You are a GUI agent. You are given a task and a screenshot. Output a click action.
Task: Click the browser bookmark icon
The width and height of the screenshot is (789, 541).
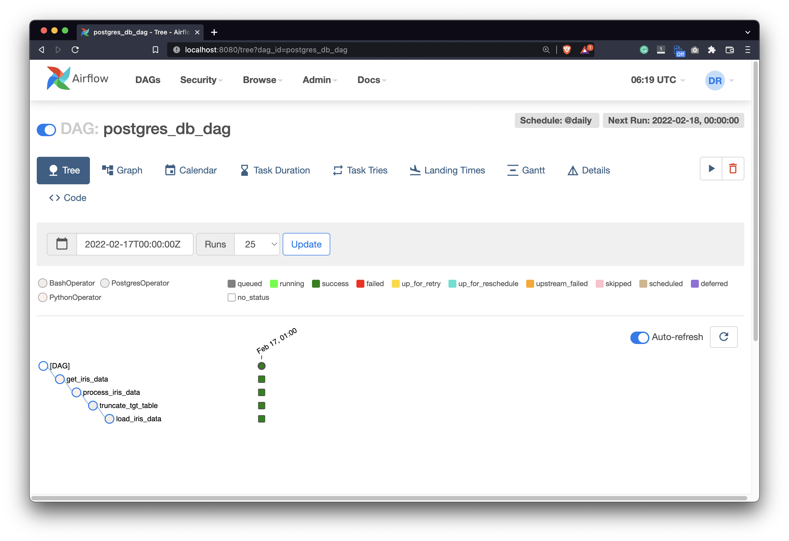(155, 50)
